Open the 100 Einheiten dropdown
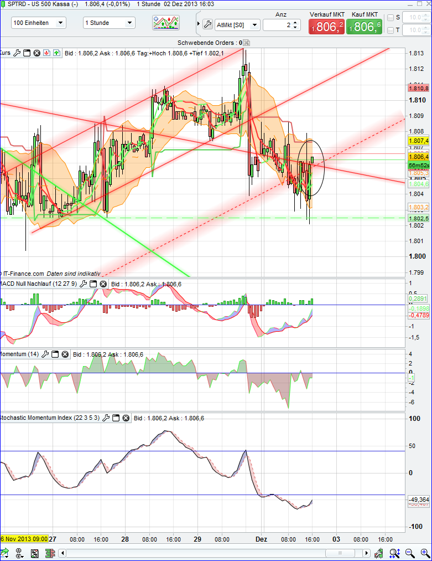Screen dimensions: 432x561 pyautogui.click(x=39, y=23)
